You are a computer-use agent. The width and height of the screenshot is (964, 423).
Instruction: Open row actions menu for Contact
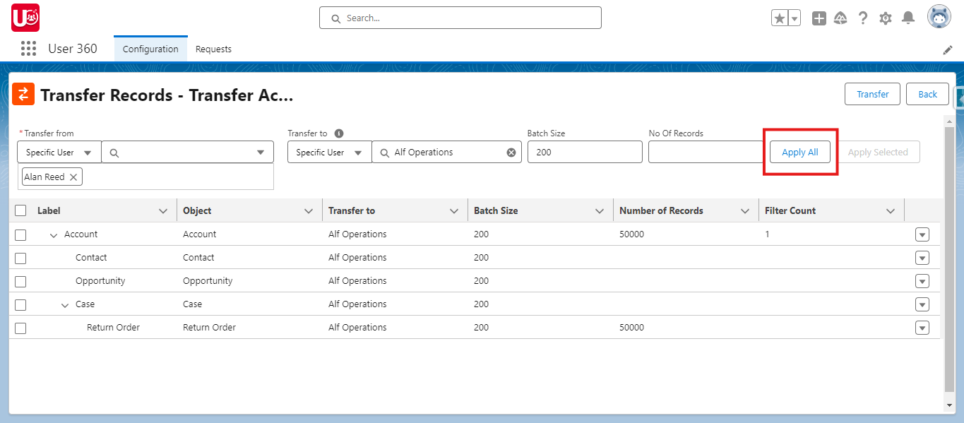pyautogui.click(x=922, y=258)
